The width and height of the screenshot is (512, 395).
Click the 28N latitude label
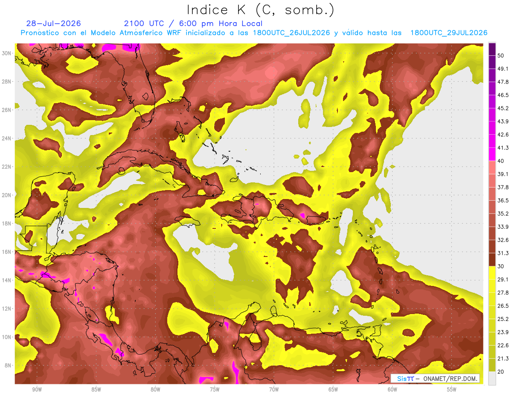7,81
